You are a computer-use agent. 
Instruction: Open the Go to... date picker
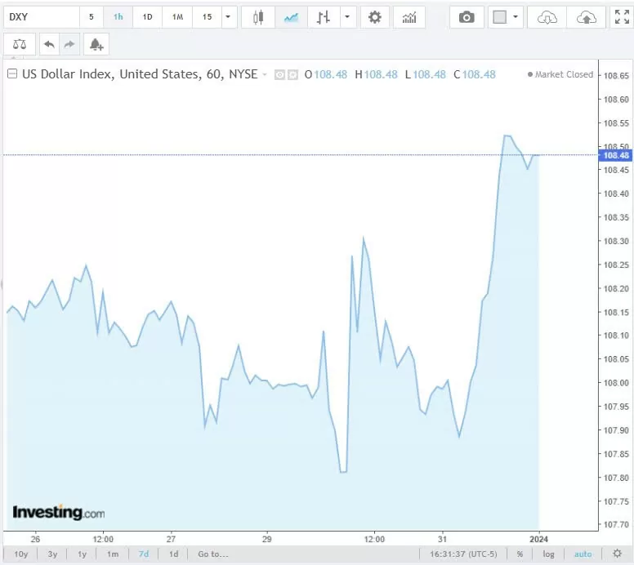(213, 554)
